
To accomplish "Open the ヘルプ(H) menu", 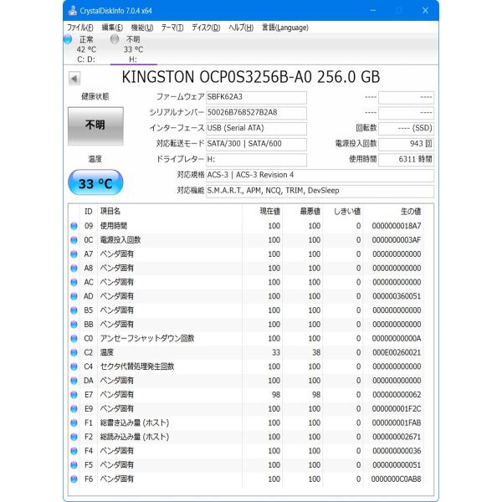I will point(241,28).
